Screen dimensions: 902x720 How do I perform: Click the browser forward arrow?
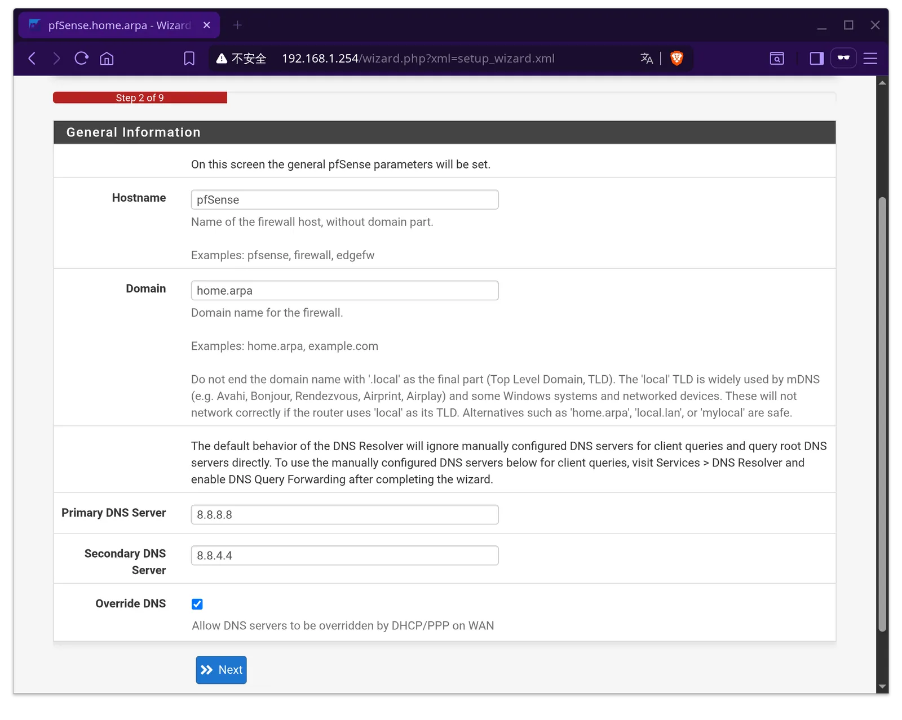(56, 59)
